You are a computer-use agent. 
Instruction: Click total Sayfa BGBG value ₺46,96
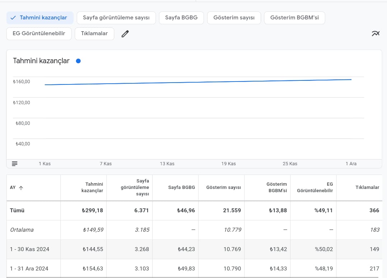click(x=186, y=210)
